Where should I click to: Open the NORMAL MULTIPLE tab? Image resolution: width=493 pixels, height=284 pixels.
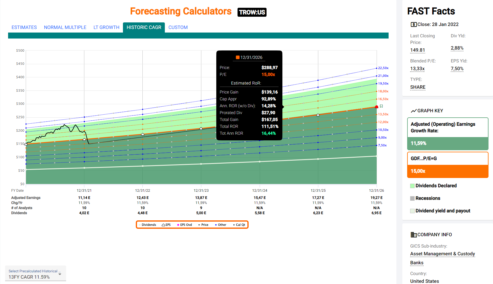(x=65, y=27)
